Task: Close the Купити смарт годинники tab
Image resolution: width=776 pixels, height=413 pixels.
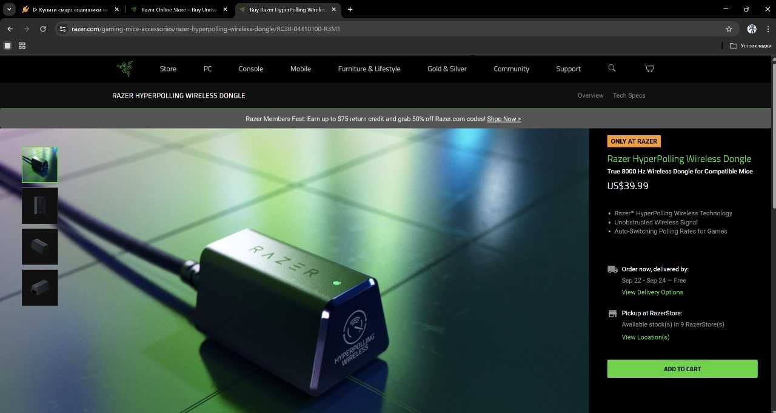Action: (117, 10)
